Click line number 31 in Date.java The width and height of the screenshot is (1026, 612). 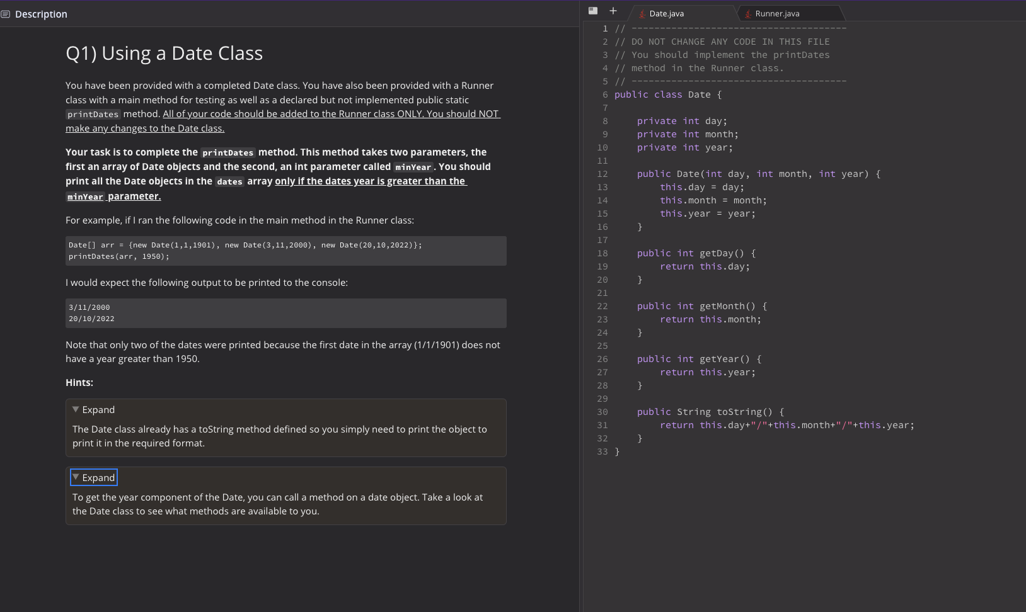click(602, 425)
